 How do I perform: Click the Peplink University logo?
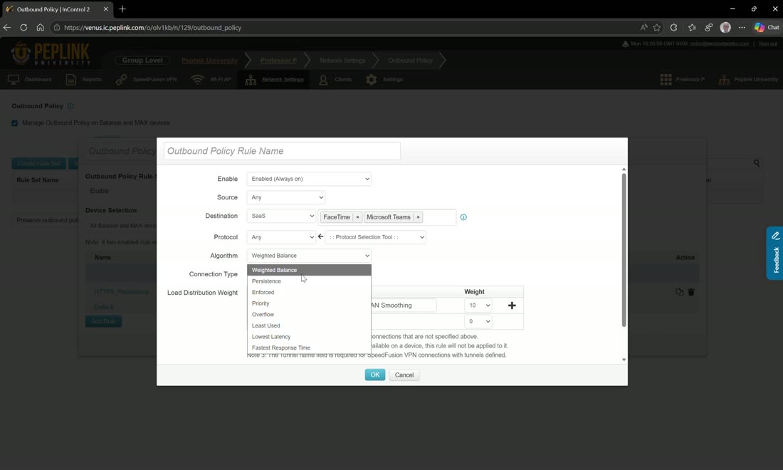(x=51, y=54)
